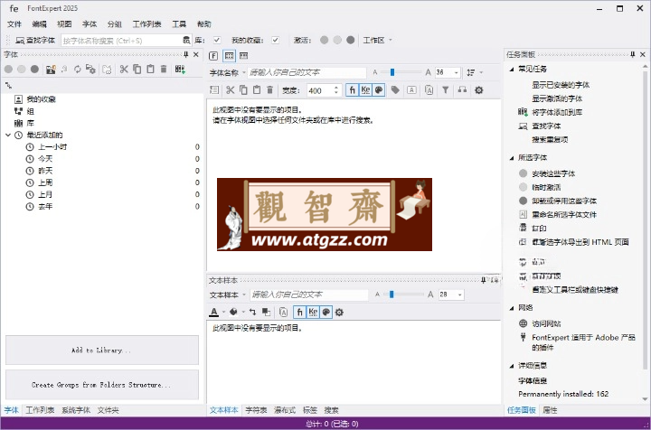Click the 查找字体 button in the top toolbar

pyautogui.click(x=35, y=41)
